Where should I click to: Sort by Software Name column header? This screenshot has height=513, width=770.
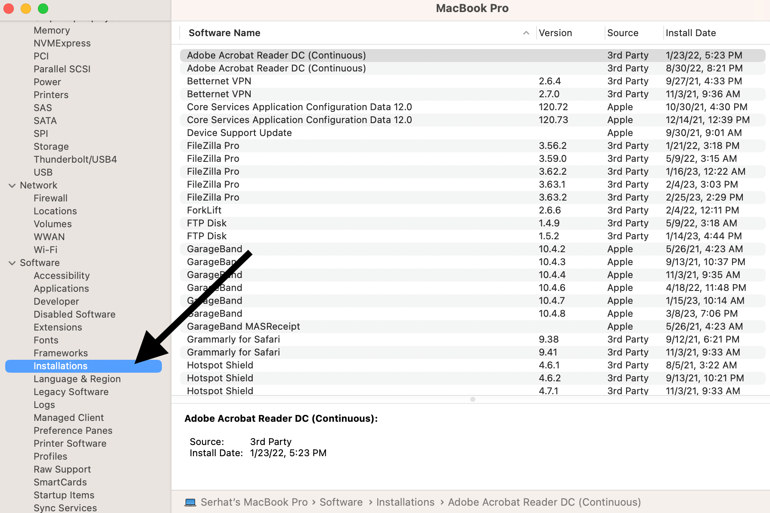tap(224, 33)
